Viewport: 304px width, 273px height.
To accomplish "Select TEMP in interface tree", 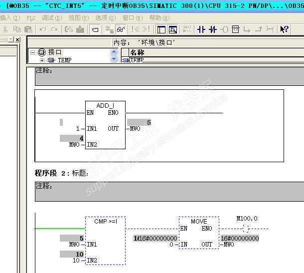I will click(x=65, y=60).
